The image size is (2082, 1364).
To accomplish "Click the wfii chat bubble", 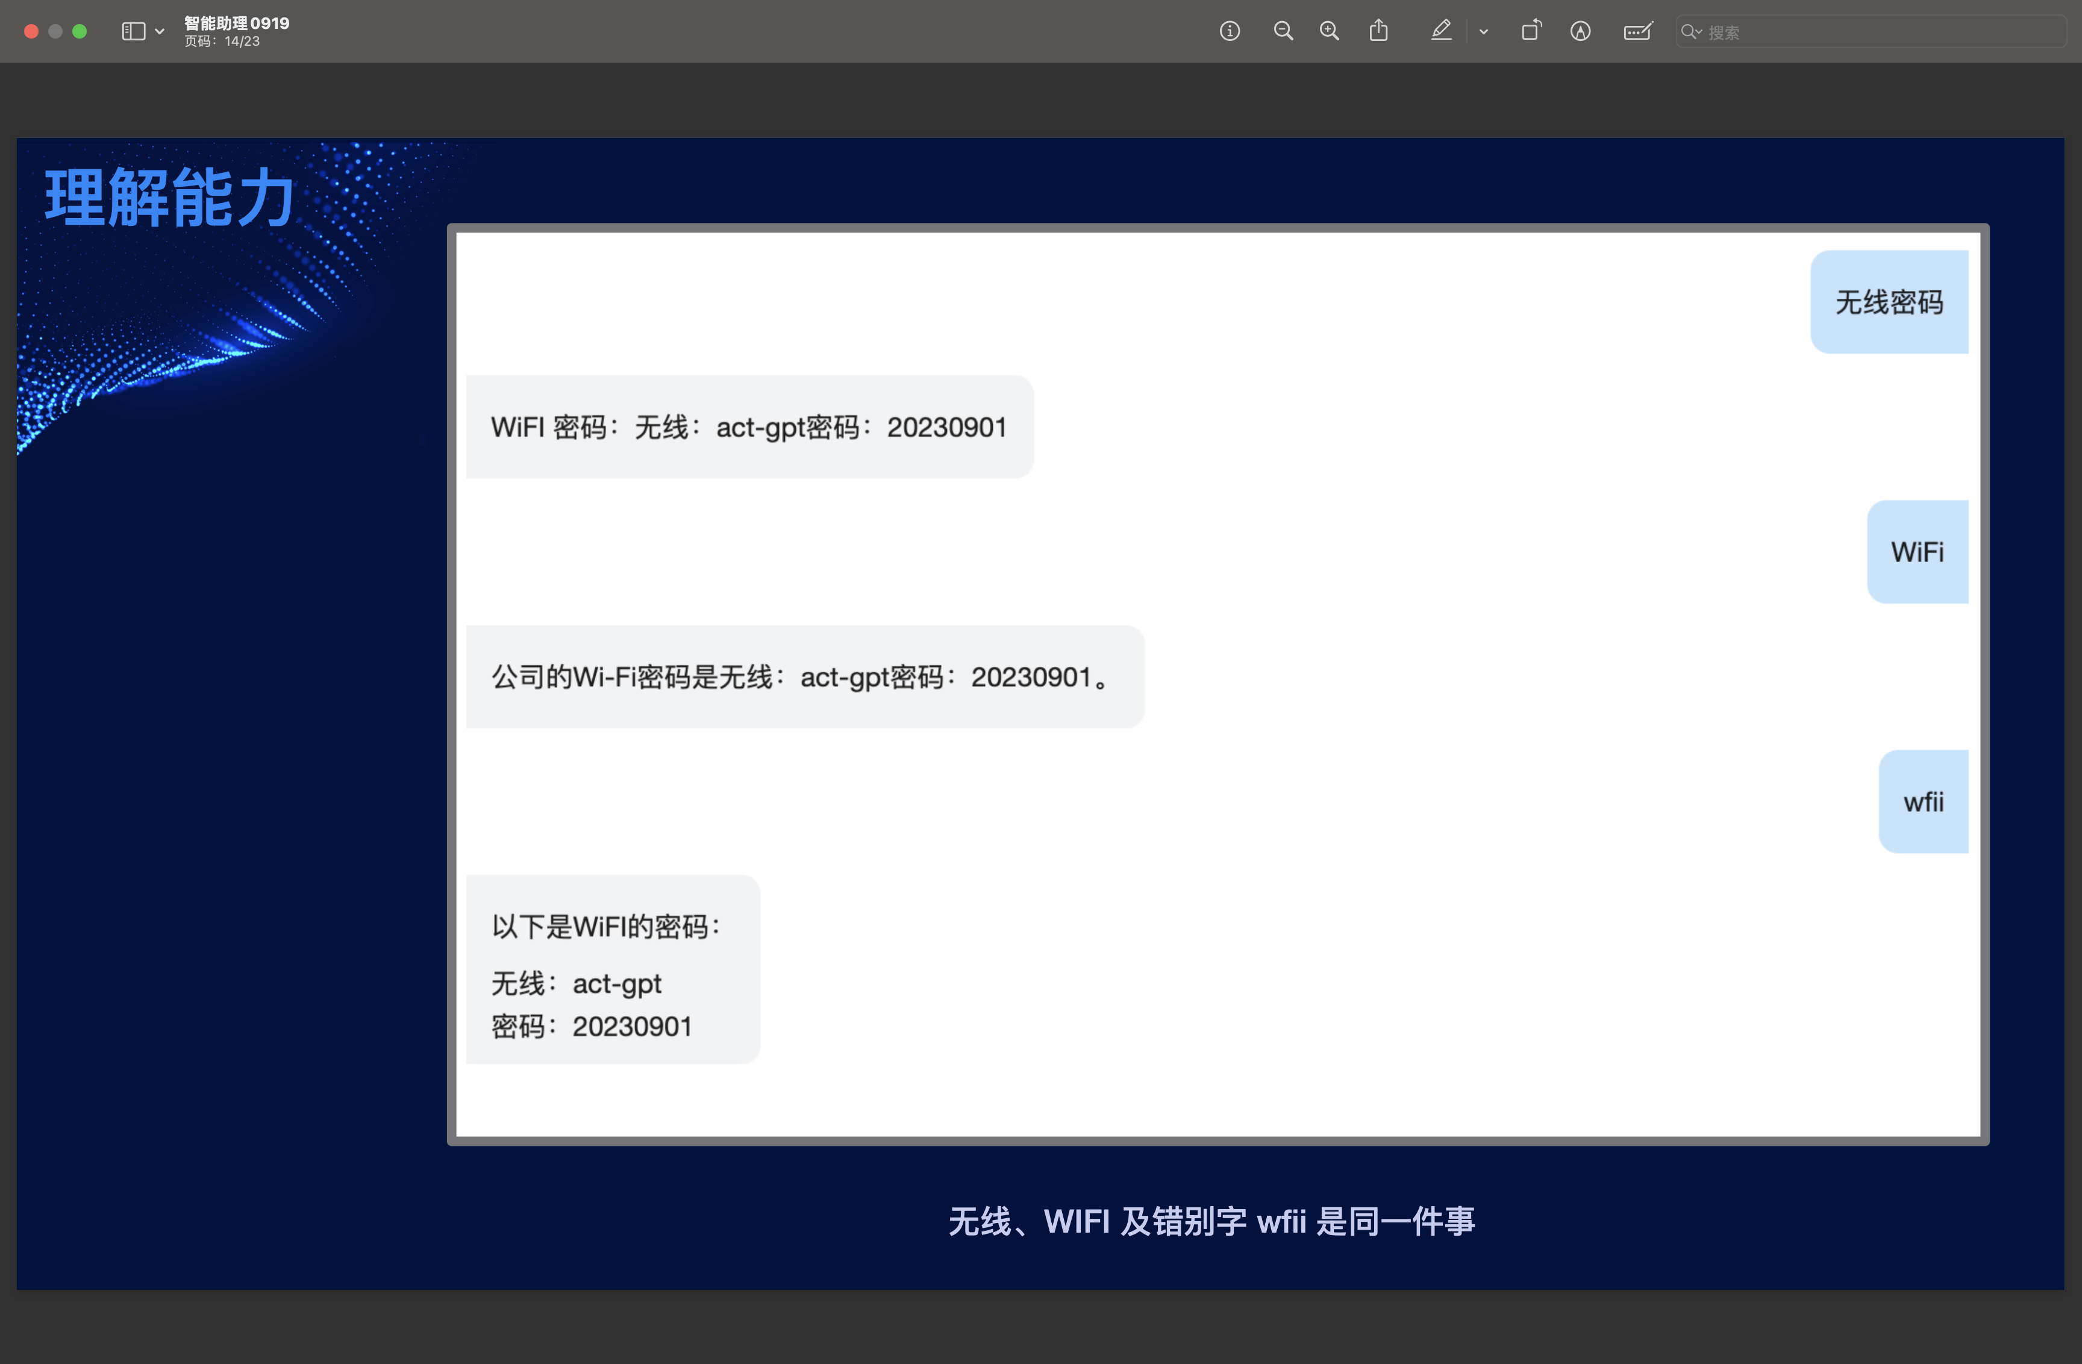I will point(1923,801).
